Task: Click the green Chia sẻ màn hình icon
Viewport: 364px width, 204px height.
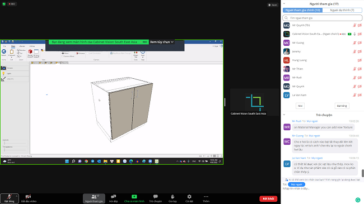Action: coord(134,197)
